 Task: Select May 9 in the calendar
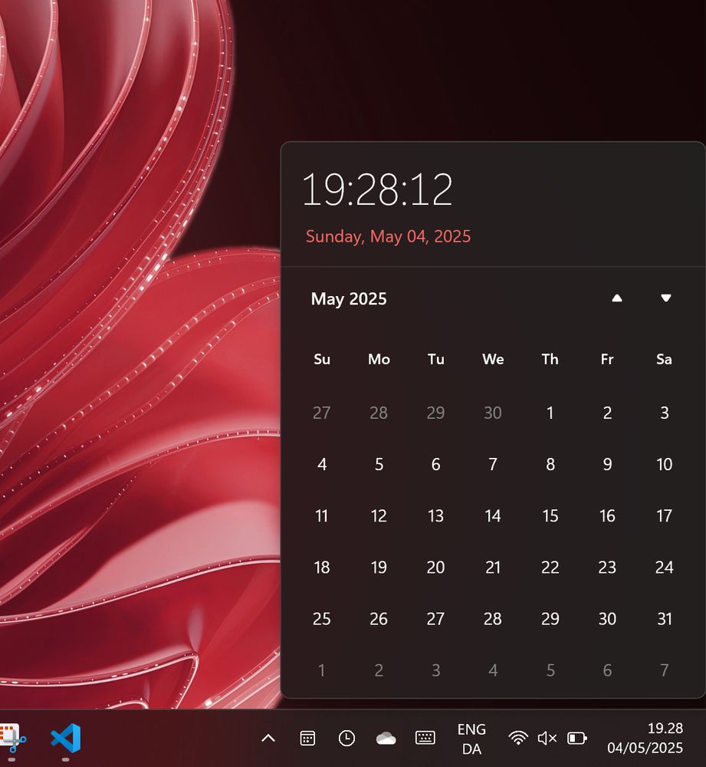[607, 464]
